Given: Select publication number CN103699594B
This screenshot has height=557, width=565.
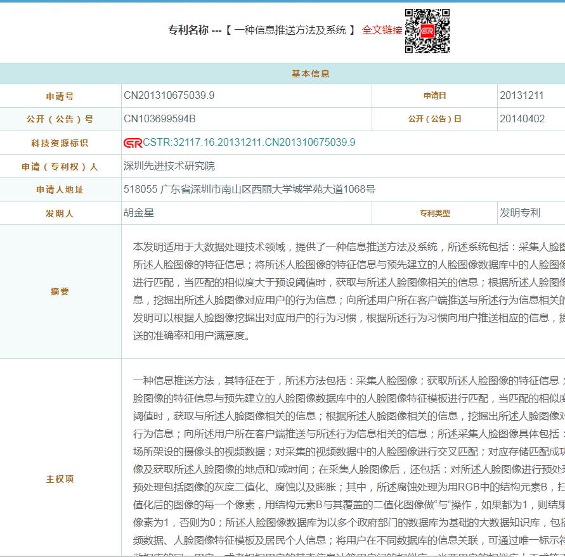Looking at the screenshot, I should pyautogui.click(x=159, y=119).
